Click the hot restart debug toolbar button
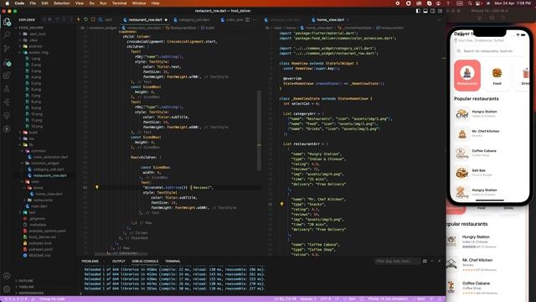This screenshot has width=536, height=302. click(85, 19)
